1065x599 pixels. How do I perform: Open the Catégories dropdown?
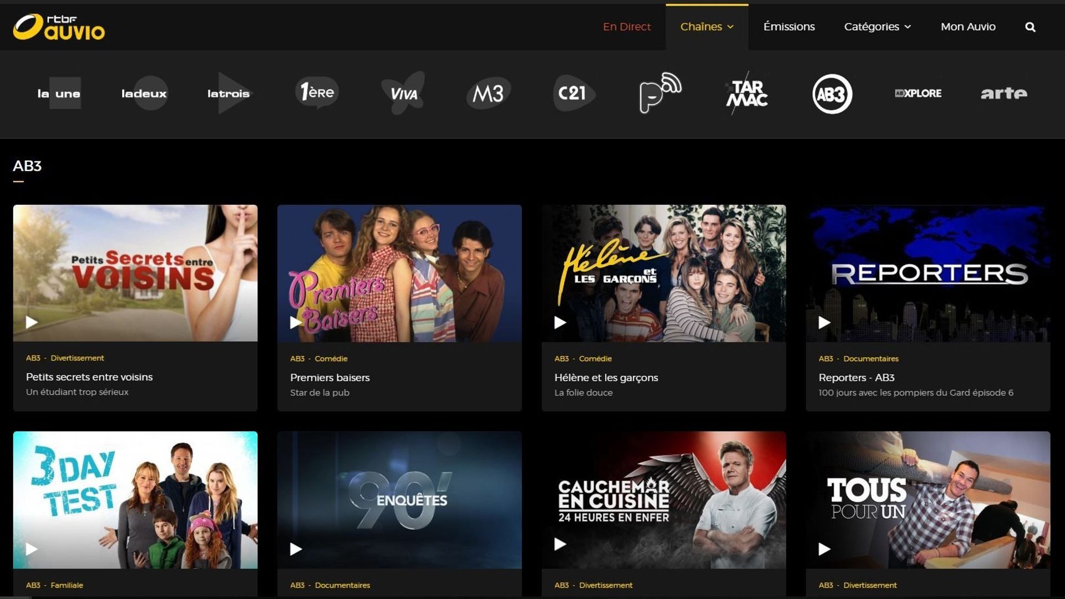click(x=876, y=27)
